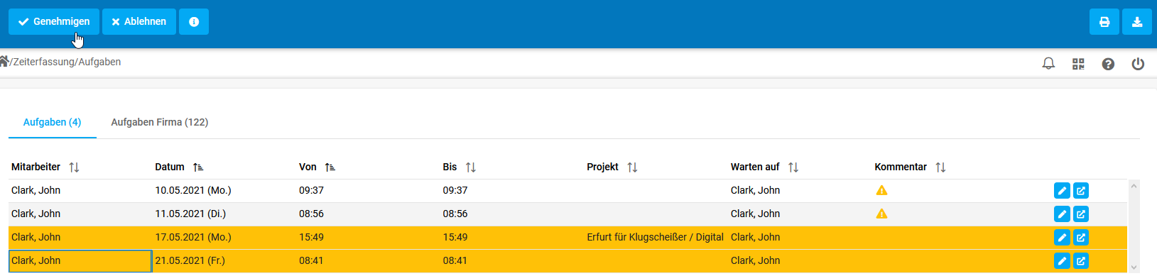This screenshot has width=1157, height=276.
Task: Click Mitarbeiter cell in 21.05.2021 row
Action: [80, 260]
